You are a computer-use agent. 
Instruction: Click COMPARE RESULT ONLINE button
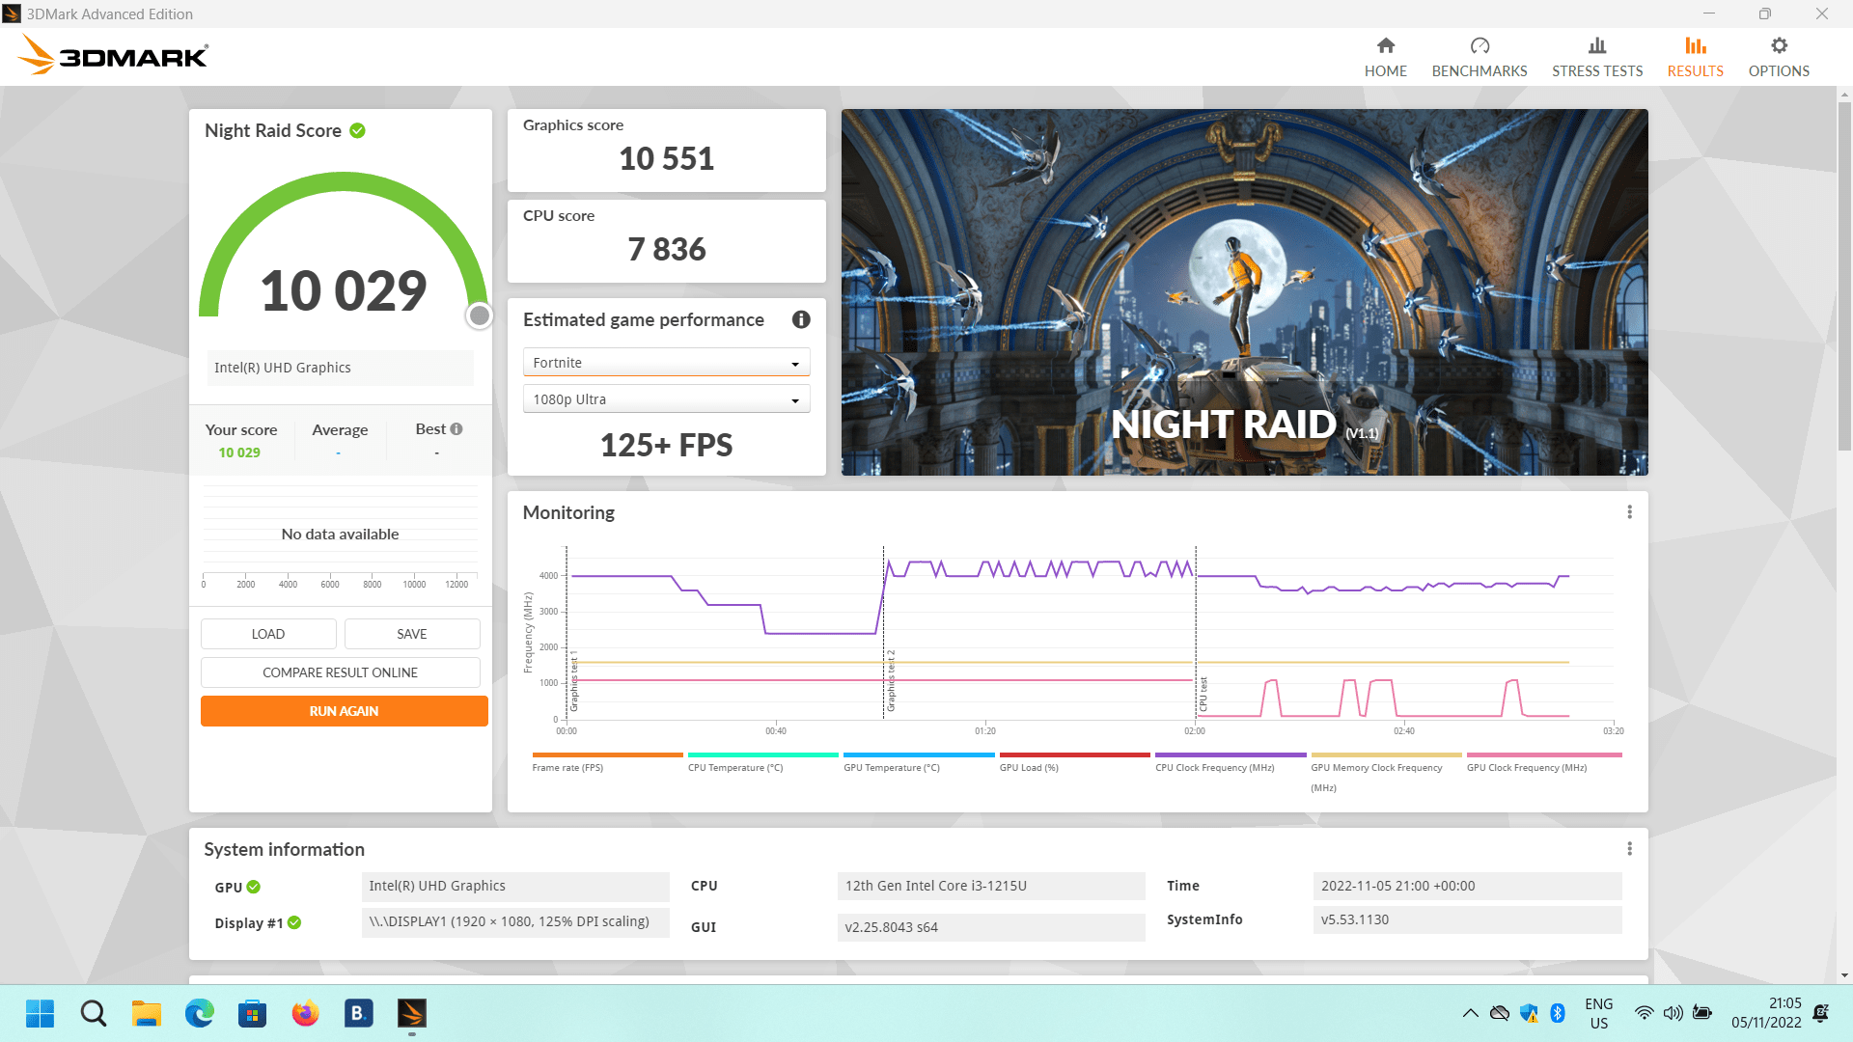tap(340, 672)
